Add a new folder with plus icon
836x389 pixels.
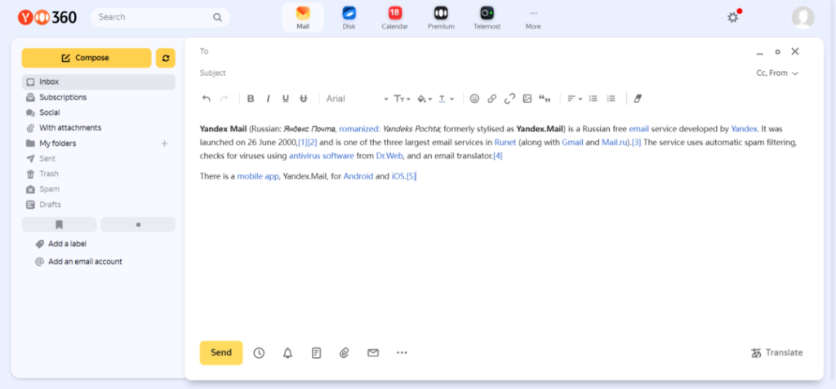165,144
